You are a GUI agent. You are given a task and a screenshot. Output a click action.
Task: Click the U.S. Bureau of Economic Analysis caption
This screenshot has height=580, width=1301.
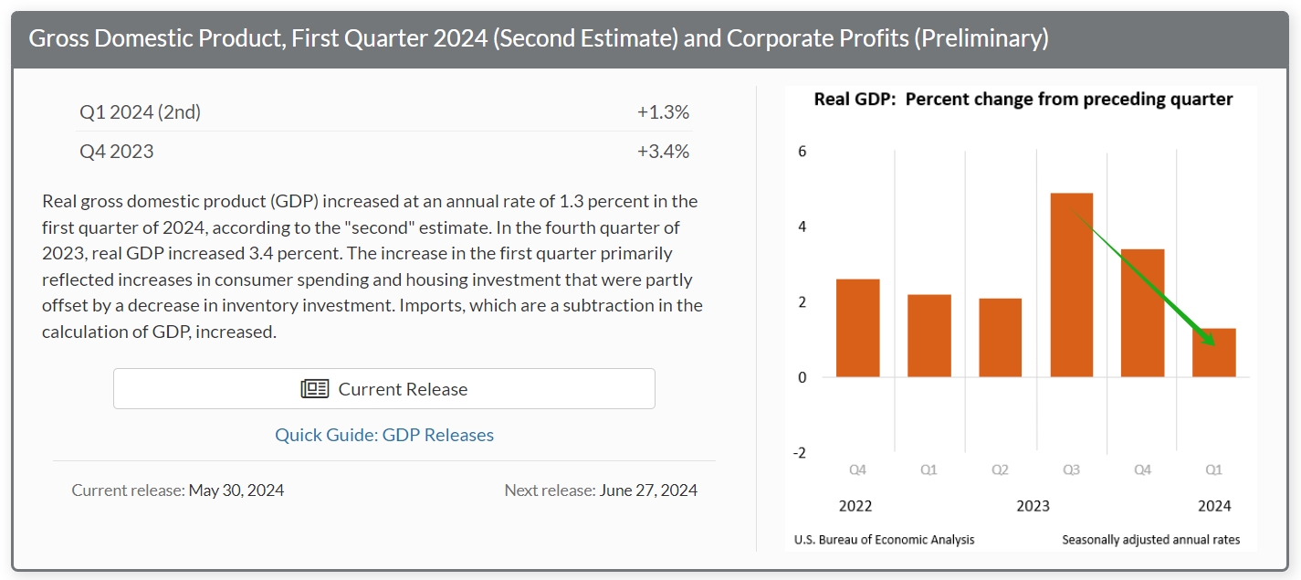[x=885, y=540]
